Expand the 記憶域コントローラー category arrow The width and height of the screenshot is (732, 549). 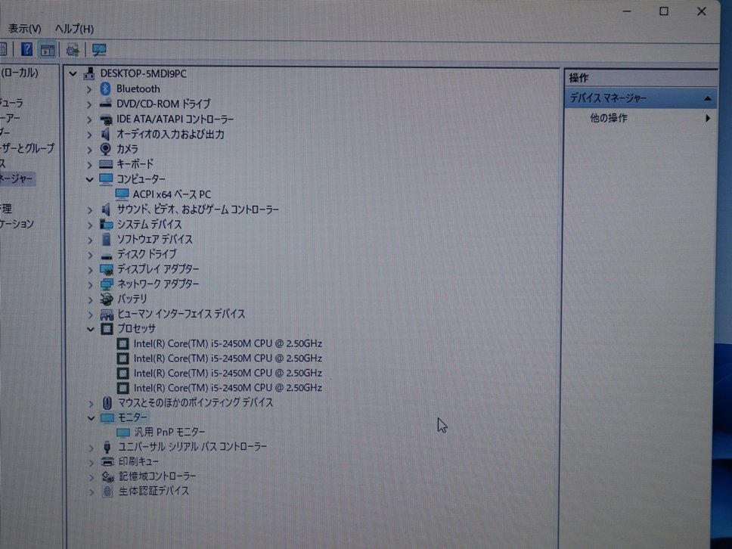tap(91, 477)
